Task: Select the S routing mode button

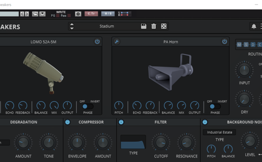Action: click(246, 45)
